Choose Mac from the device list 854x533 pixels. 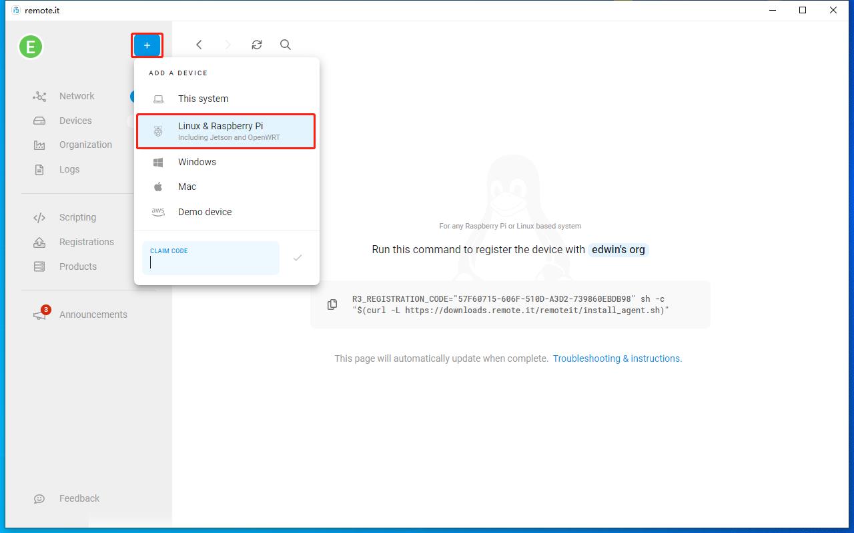(x=227, y=187)
